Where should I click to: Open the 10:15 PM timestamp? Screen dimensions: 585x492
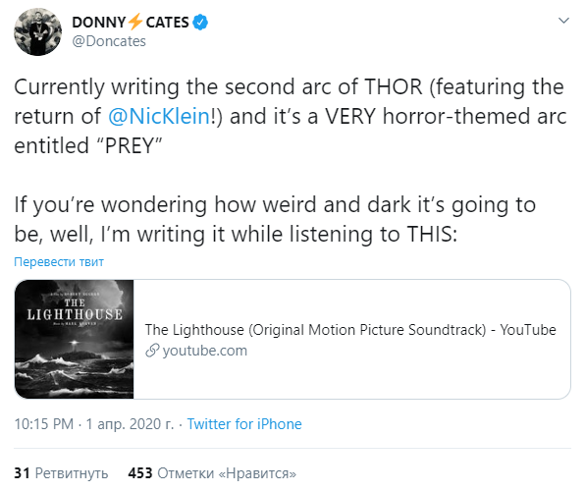(43, 423)
